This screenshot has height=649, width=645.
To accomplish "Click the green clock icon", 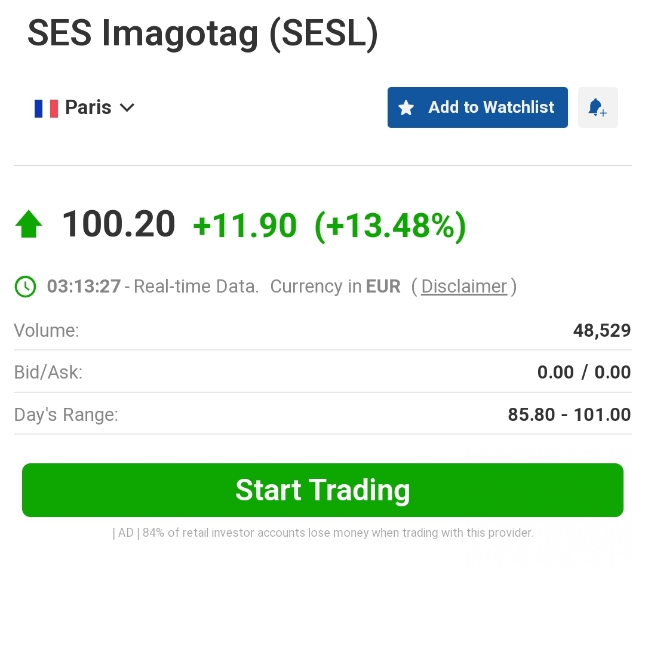I will (25, 287).
